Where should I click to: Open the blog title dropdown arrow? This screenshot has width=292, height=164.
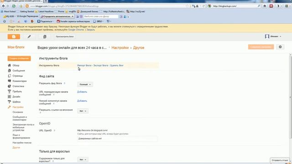click(109, 47)
